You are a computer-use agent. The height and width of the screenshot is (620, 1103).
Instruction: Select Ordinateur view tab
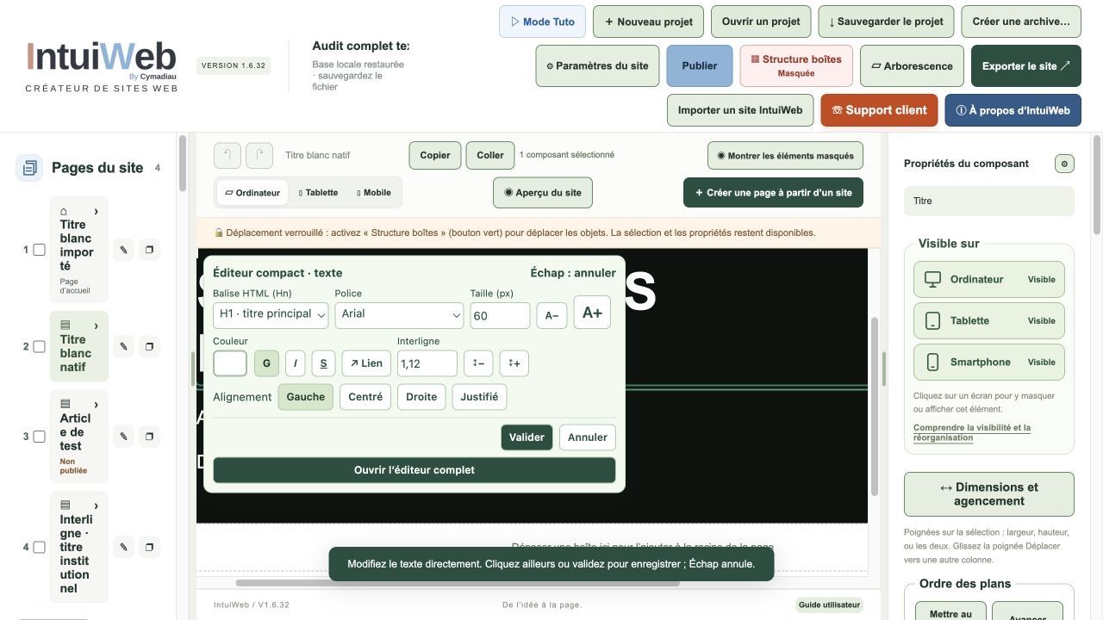[252, 193]
